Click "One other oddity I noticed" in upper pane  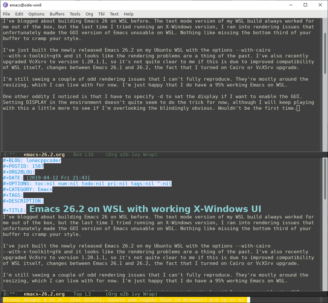pos(41,97)
